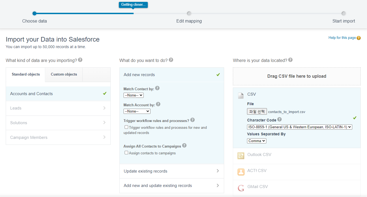
Task: Click the green checkmark in the CSV panel
Action: pyautogui.click(x=355, y=118)
